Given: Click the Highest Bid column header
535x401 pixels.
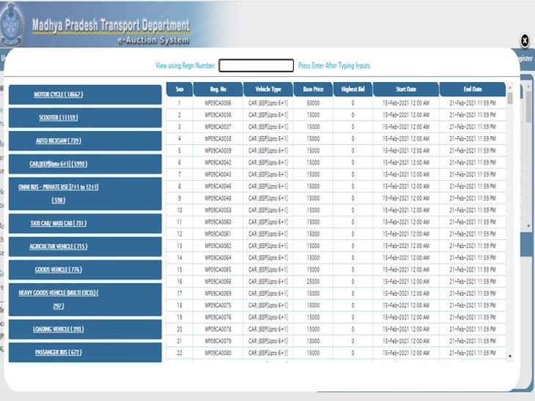Looking at the screenshot, I should [x=353, y=89].
